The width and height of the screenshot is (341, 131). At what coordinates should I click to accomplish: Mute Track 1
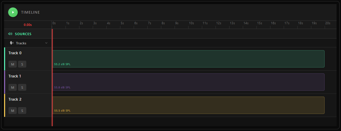click(13, 87)
